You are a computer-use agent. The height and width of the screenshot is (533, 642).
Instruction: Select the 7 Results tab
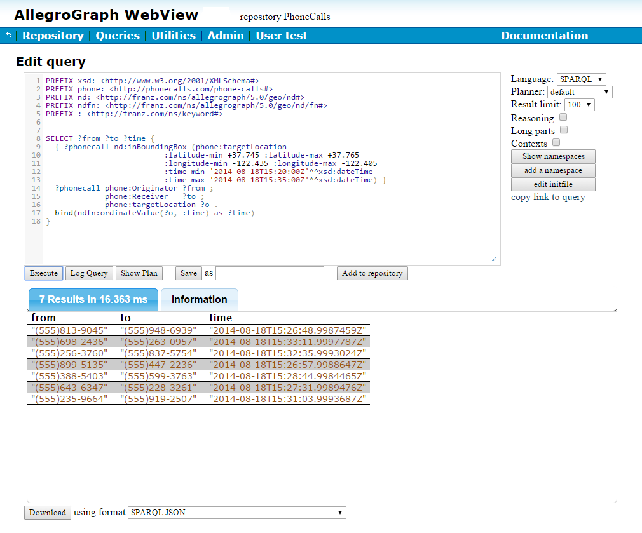click(93, 300)
